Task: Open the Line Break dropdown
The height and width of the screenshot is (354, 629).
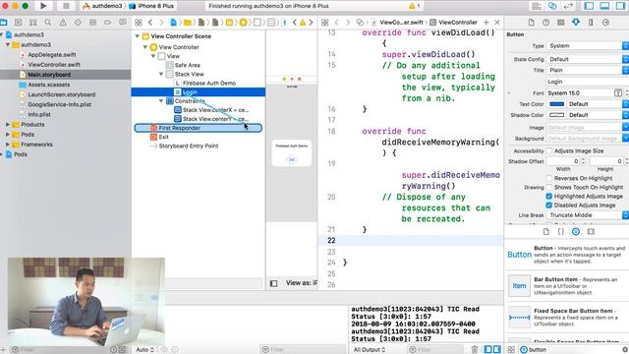Action: pyautogui.click(x=588, y=215)
